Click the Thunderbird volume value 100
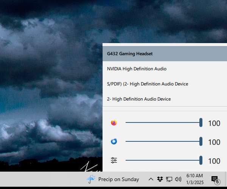The width and height of the screenshot is (227, 189). point(214,142)
